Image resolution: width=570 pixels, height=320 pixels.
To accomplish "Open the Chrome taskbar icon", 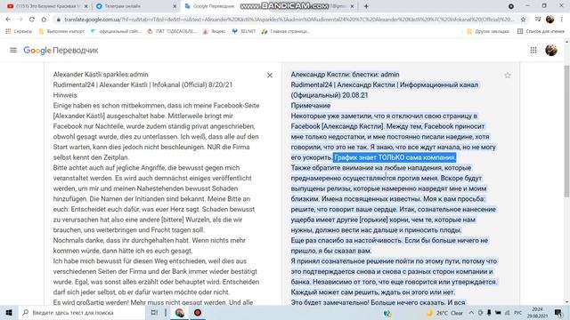I will tap(180, 312).
